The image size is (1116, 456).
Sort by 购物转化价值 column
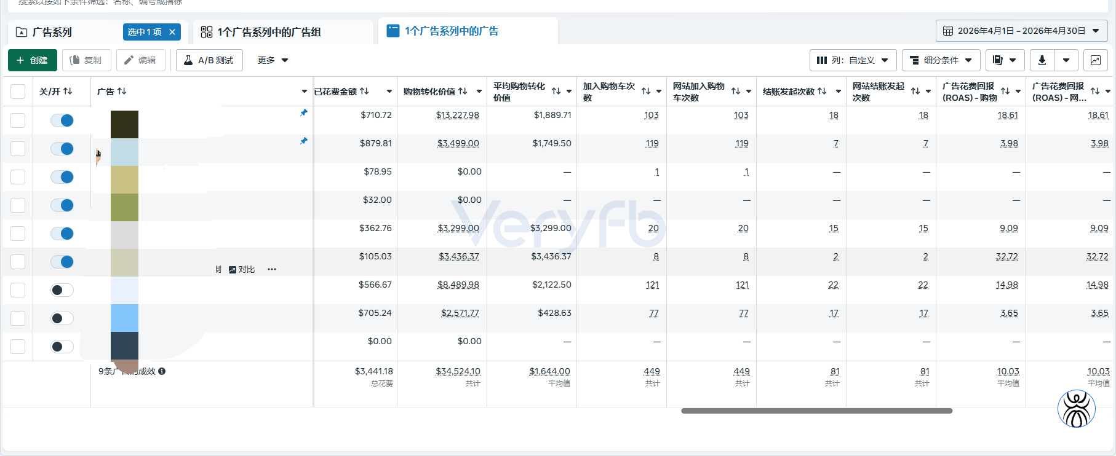pyautogui.click(x=463, y=91)
